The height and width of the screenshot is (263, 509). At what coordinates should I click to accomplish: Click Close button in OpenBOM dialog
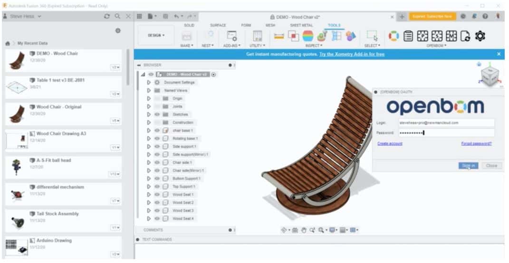(x=491, y=166)
